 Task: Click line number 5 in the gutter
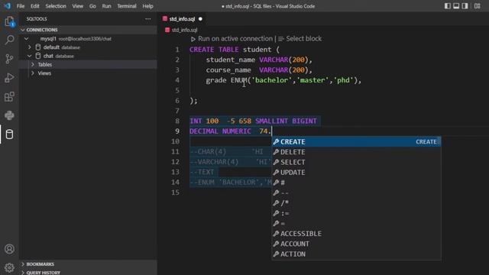(x=177, y=90)
